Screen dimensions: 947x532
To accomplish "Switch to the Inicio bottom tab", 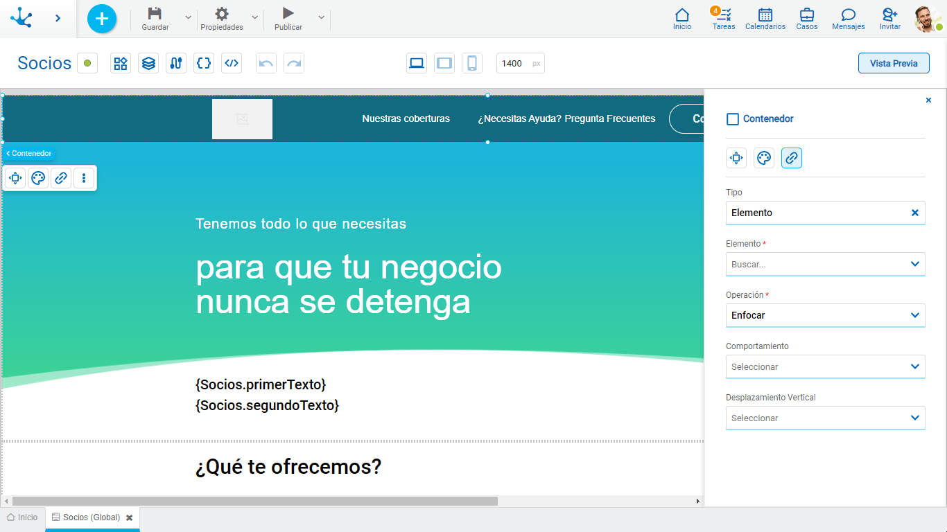I will coord(22,517).
